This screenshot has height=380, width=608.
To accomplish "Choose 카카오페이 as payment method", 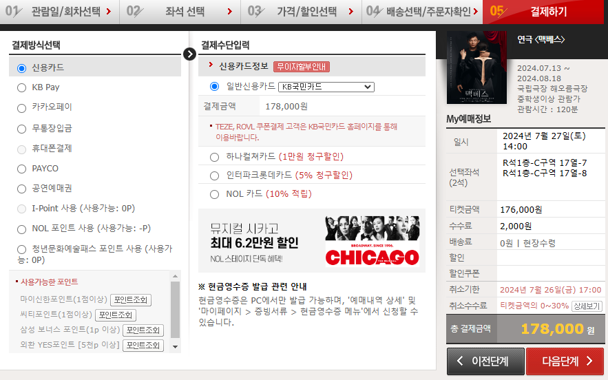I will point(22,108).
